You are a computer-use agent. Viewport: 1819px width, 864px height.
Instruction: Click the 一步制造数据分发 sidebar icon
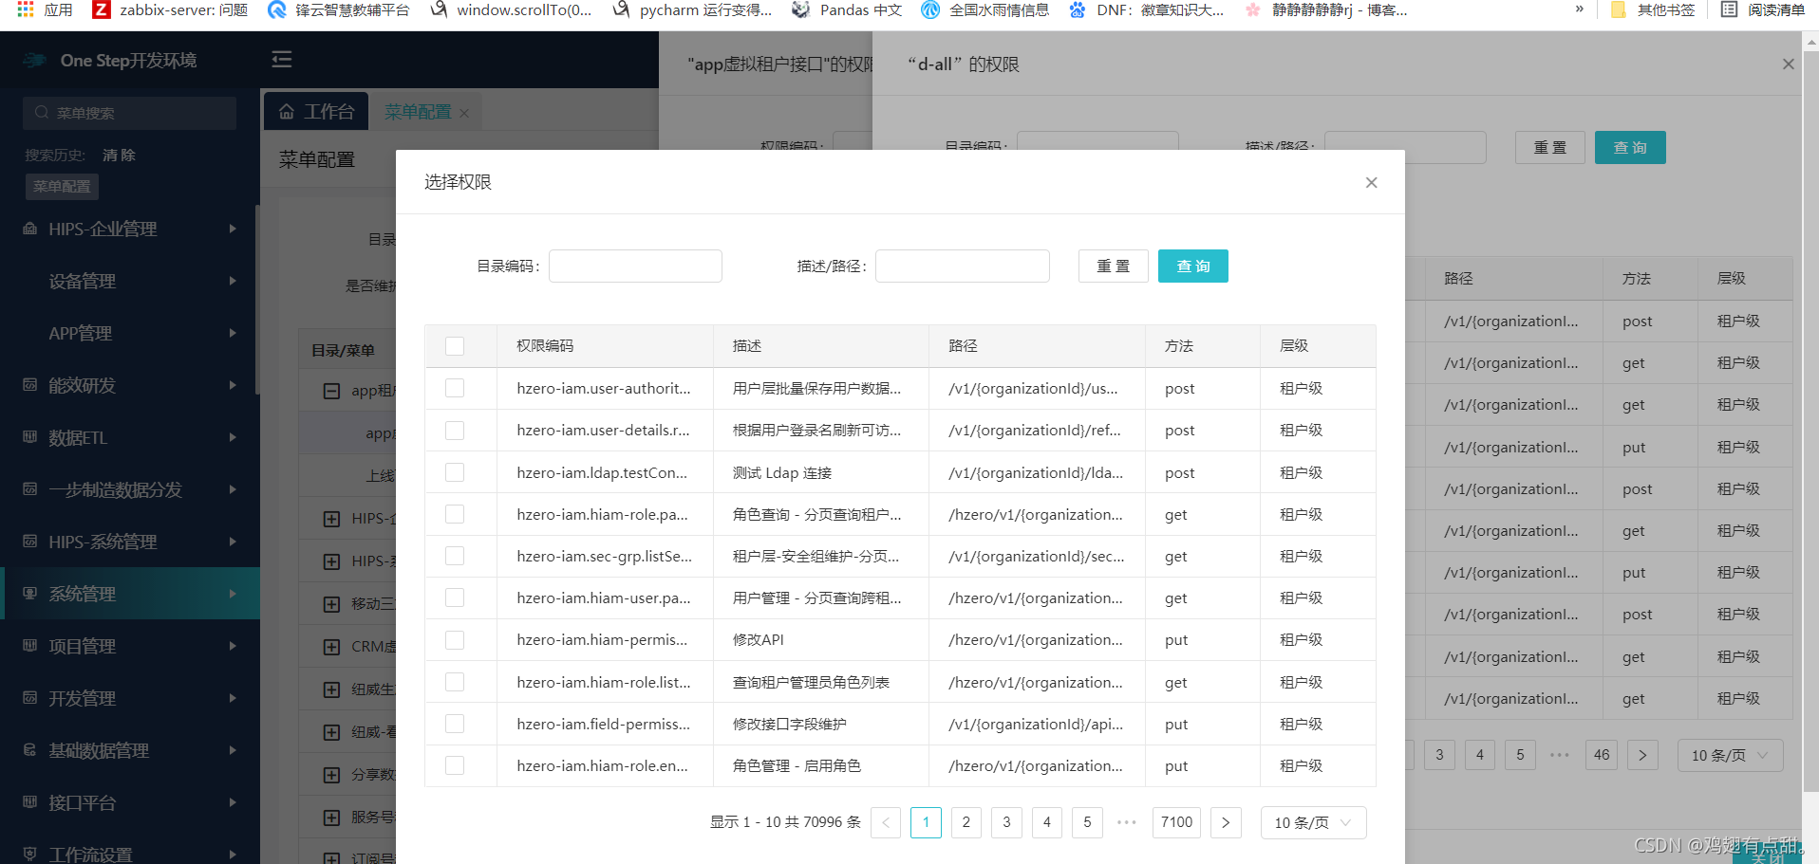pos(30,489)
